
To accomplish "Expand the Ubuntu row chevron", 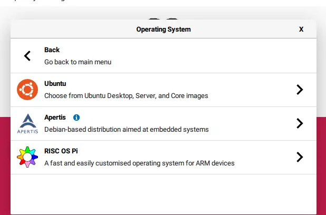I will (300, 90).
